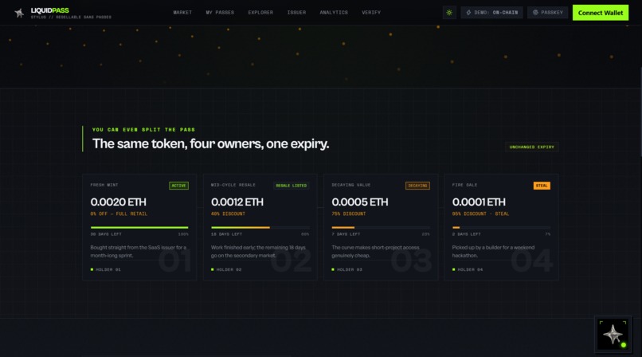
Task: Open the floating star assistant widget
Action: (613, 335)
